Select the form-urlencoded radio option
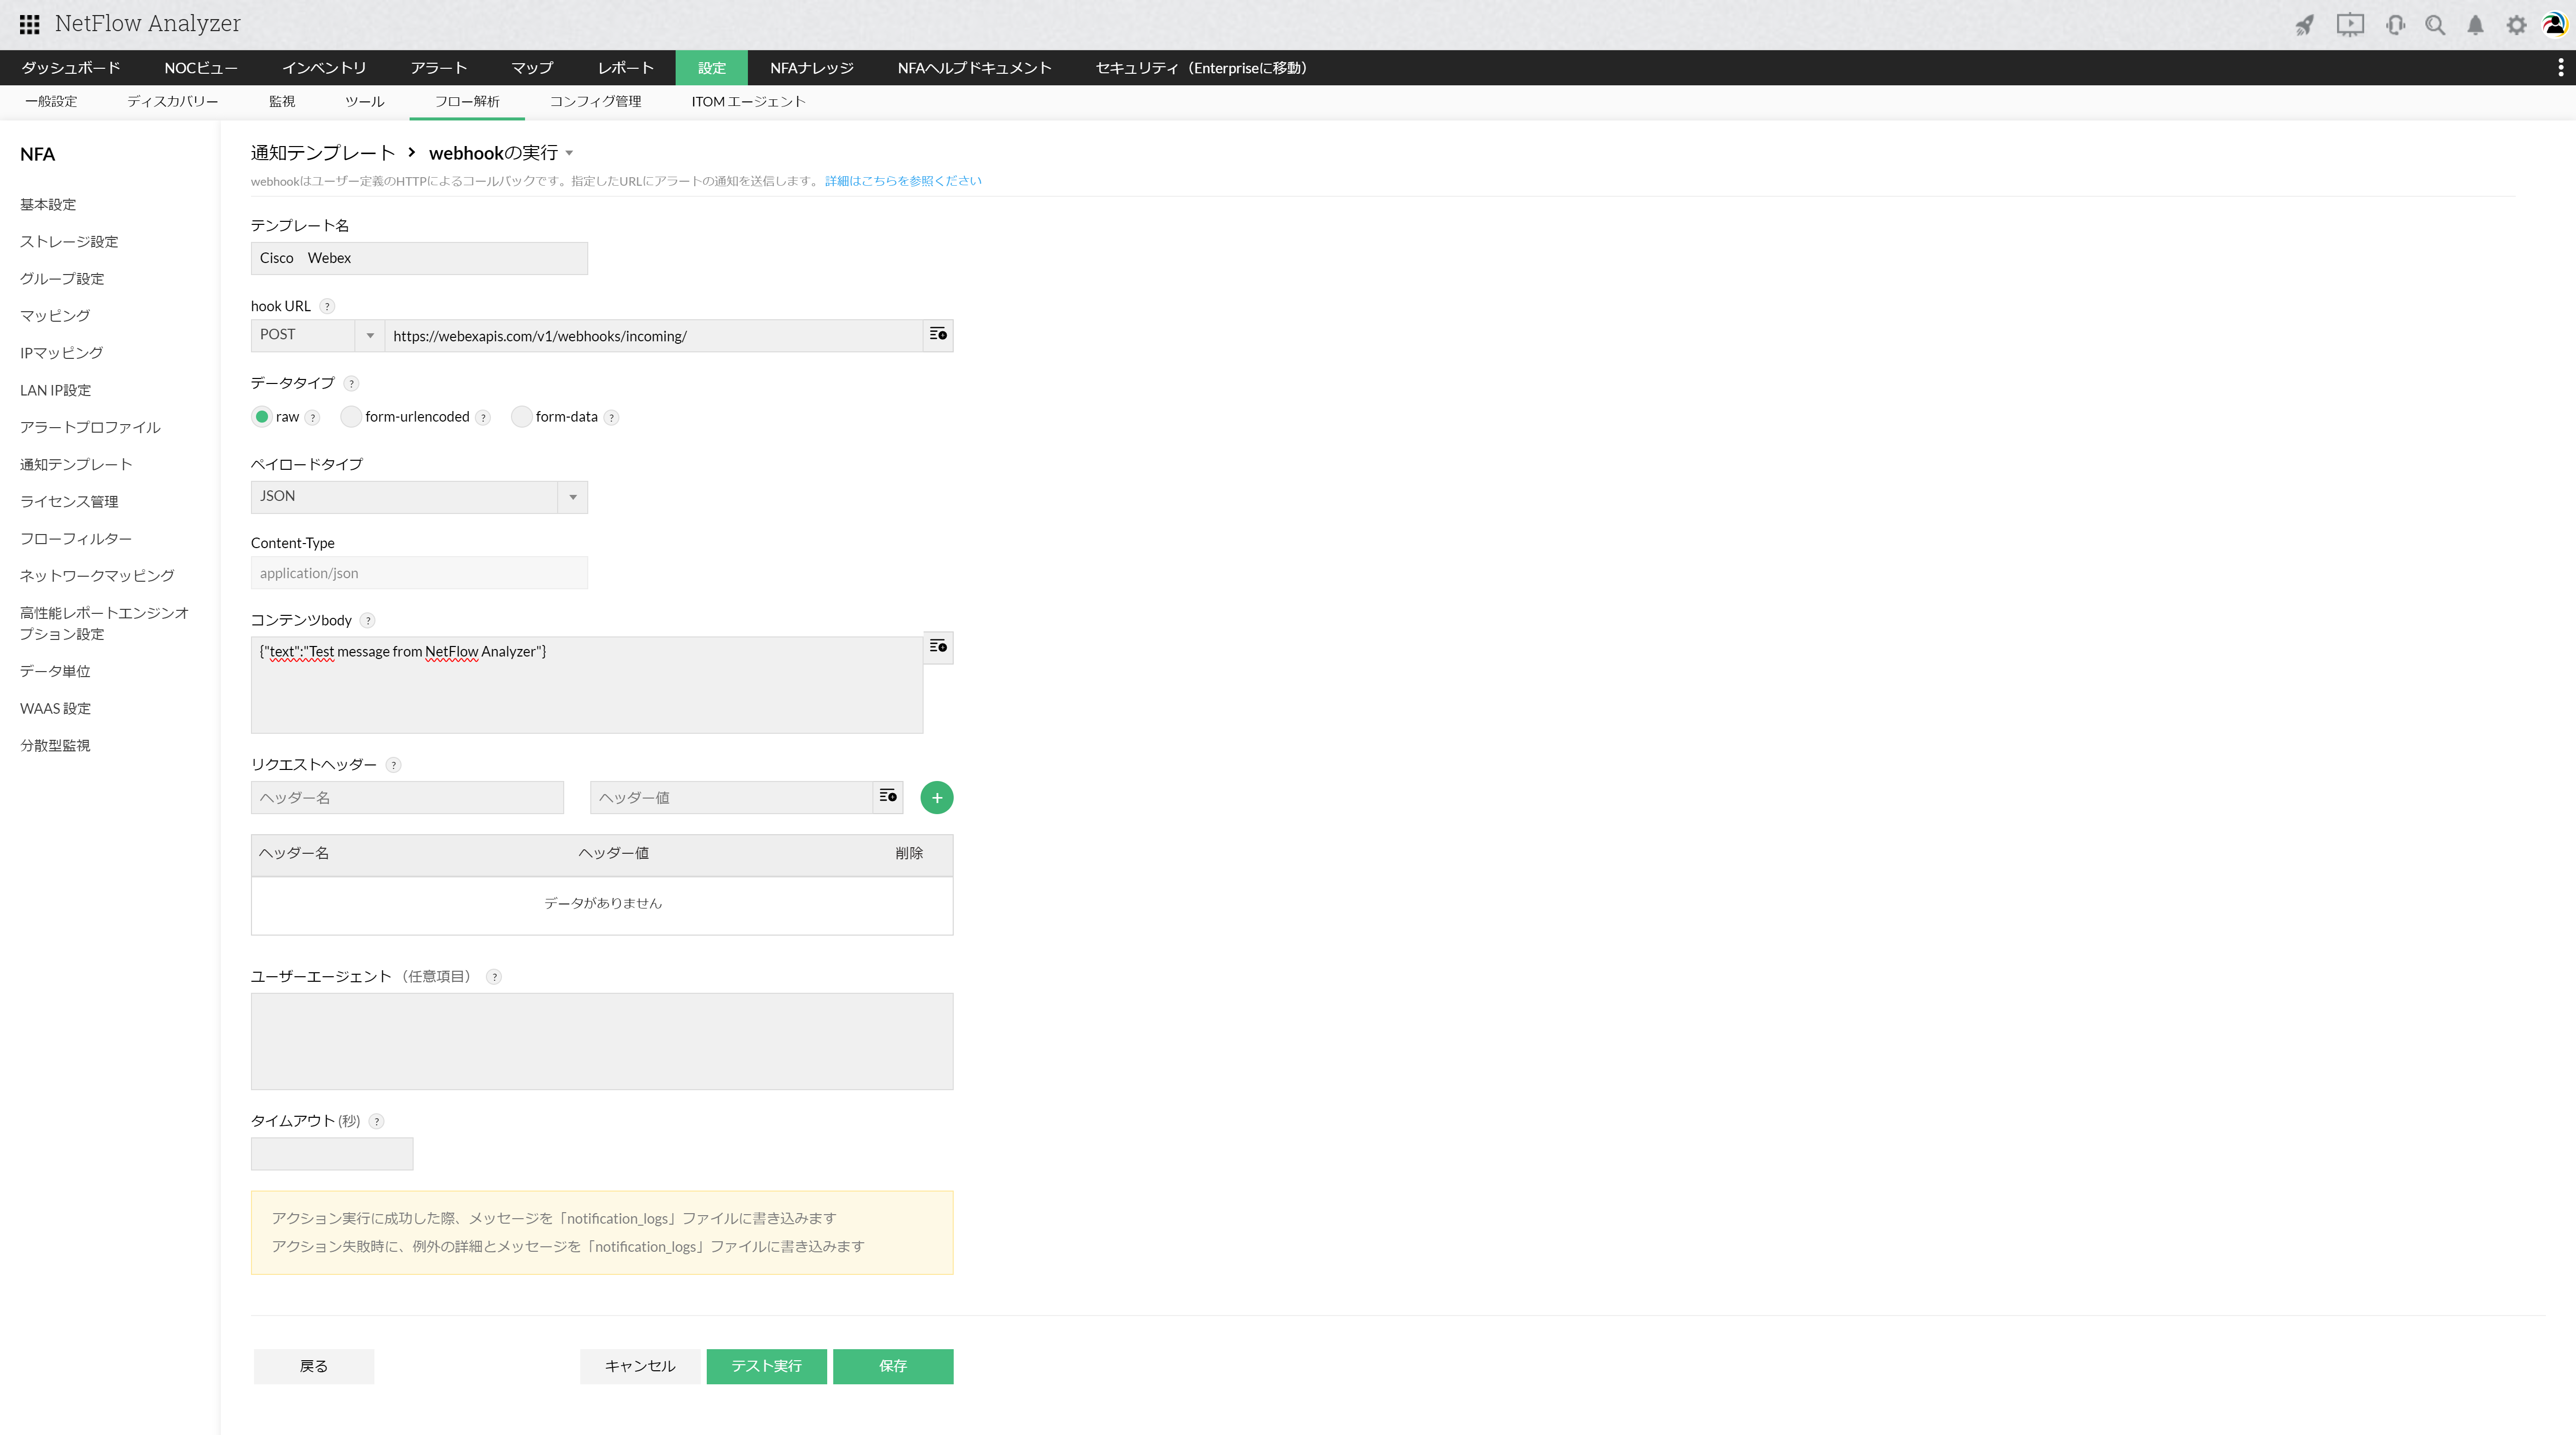The height and width of the screenshot is (1435, 2576). [351, 417]
